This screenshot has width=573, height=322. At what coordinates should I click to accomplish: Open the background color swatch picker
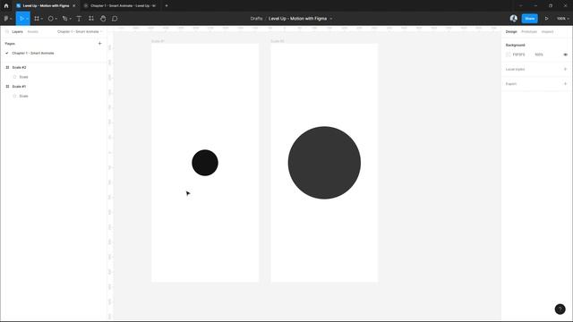tap(509, 55)
